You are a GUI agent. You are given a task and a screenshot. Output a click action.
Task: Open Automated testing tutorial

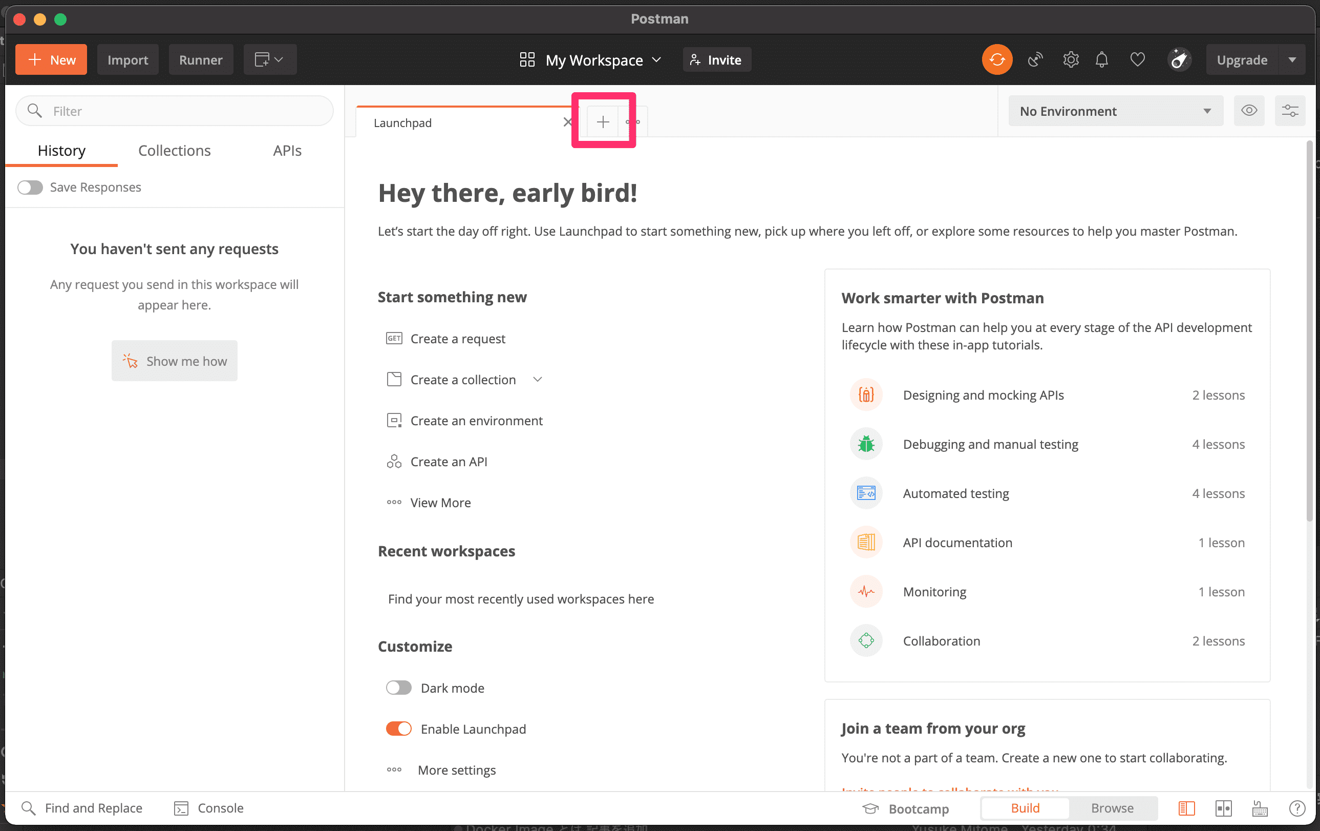955,493
